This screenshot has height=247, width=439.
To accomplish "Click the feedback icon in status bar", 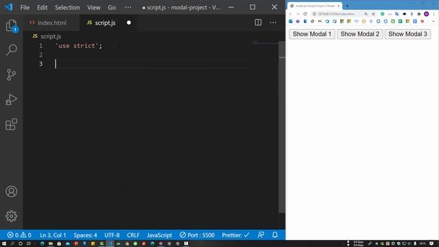I will pos(261,235).
